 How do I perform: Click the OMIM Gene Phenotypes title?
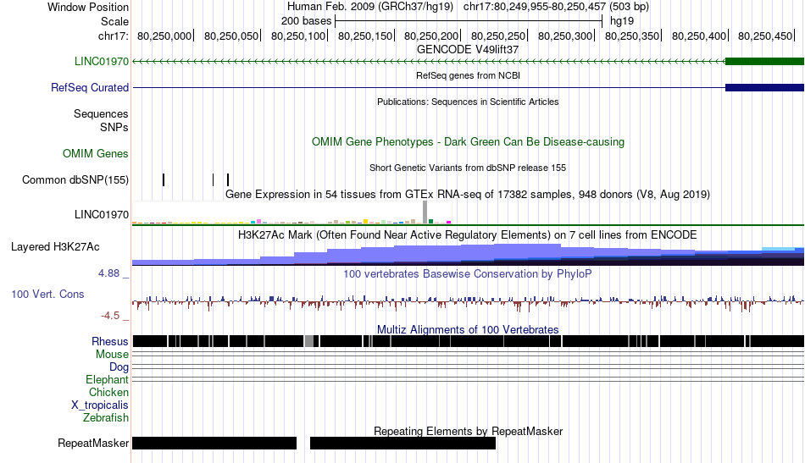click(468, 141)
